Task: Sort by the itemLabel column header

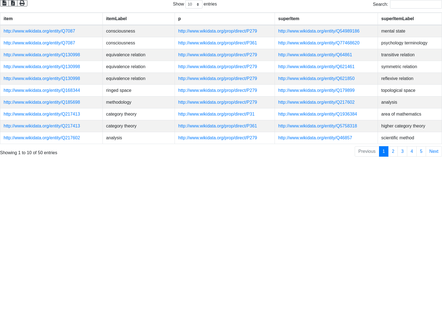Action: tap(116, 19)
